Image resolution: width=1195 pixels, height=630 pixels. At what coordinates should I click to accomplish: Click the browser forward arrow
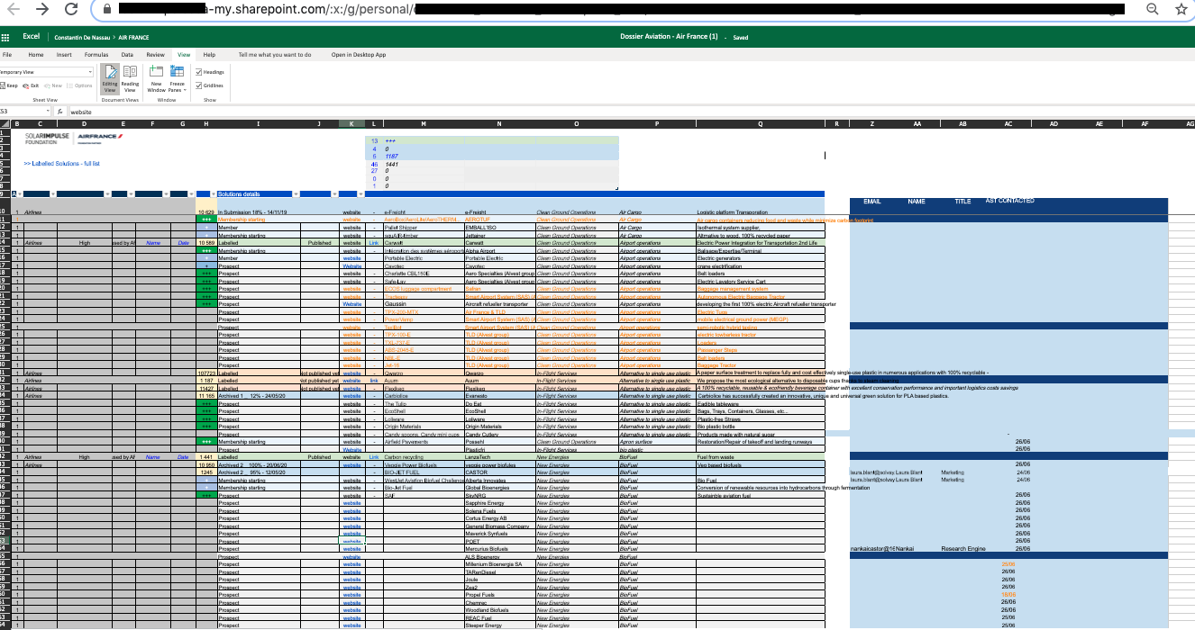pyautogui.click(x=41, y=9)
